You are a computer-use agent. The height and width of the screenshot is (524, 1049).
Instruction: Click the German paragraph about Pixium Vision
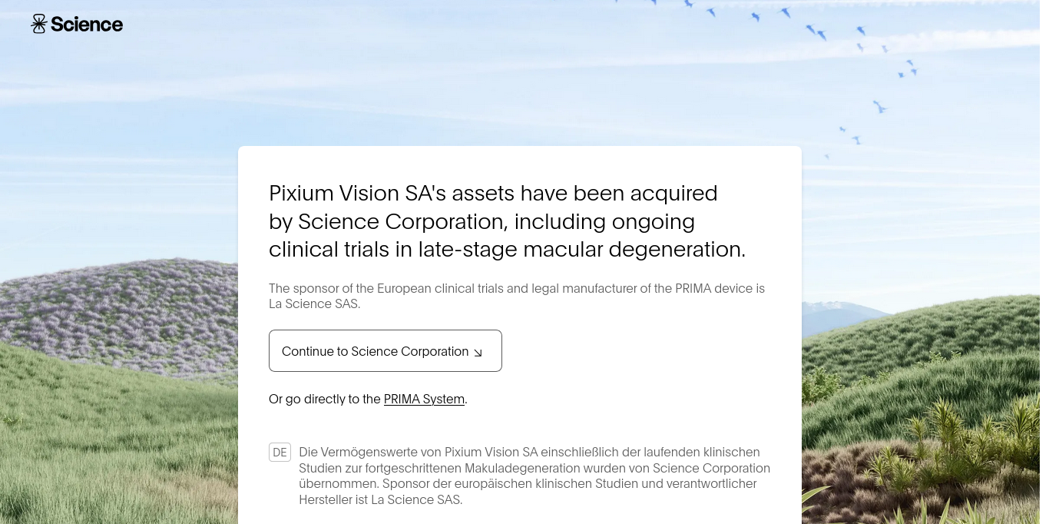point(534,475)
